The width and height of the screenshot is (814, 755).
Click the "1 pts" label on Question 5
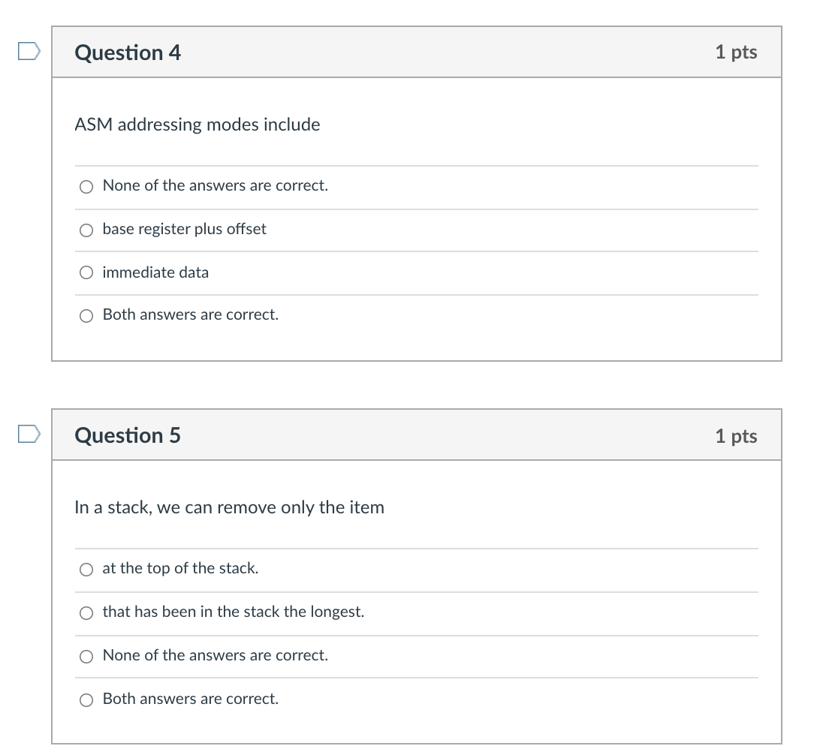pos(737,435)
